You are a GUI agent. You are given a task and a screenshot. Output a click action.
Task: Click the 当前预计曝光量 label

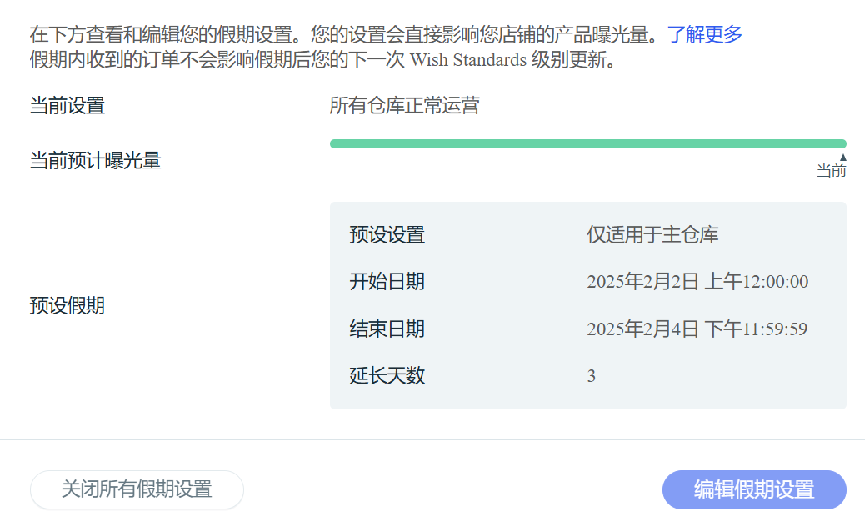(96, 161)
